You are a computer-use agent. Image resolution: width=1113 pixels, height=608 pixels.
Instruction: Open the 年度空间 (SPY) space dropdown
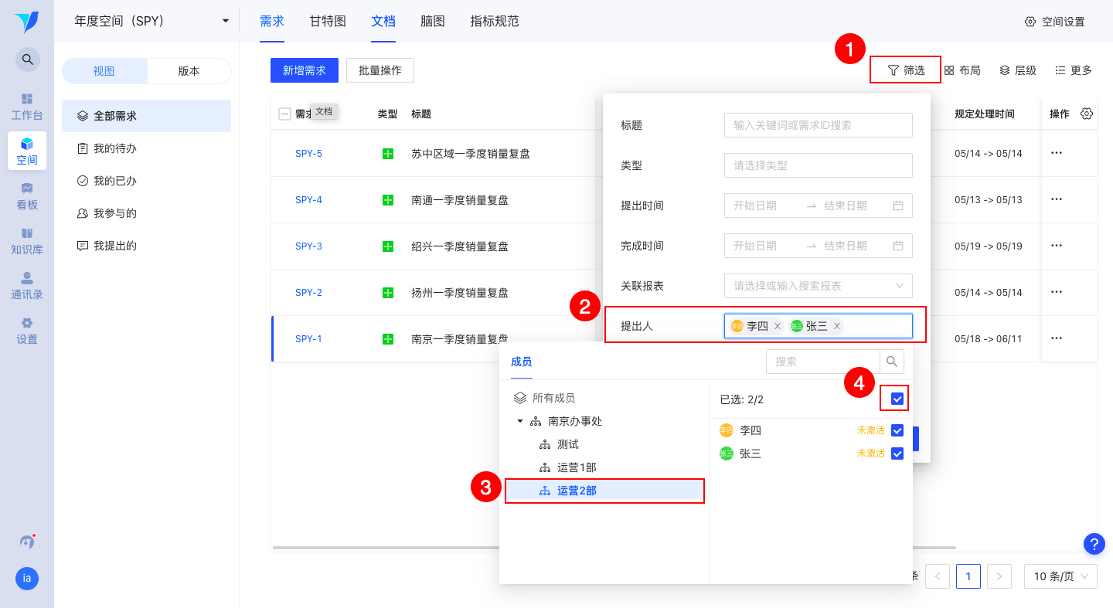point(152,21)
